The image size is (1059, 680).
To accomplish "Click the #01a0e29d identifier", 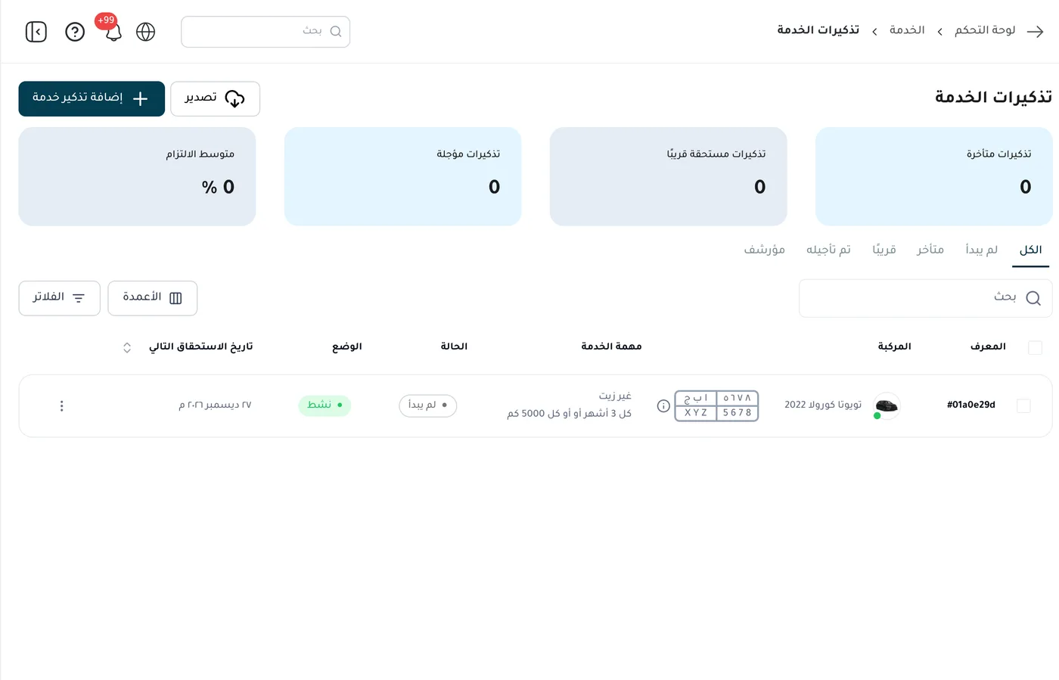I will point(971,405).
